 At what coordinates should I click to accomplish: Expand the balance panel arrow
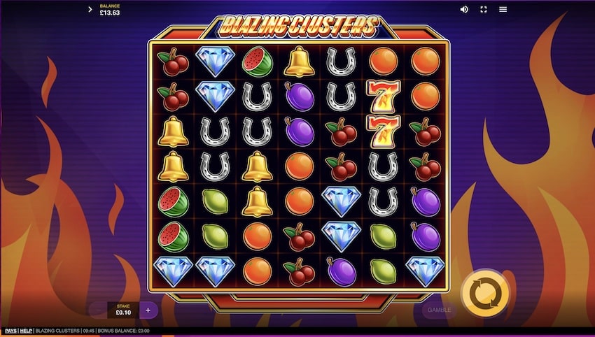(90, 10)
